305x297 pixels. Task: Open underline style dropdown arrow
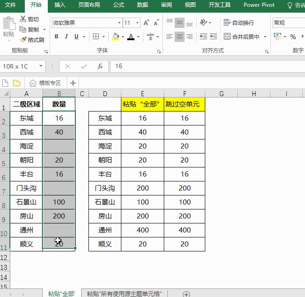[84, 37]
